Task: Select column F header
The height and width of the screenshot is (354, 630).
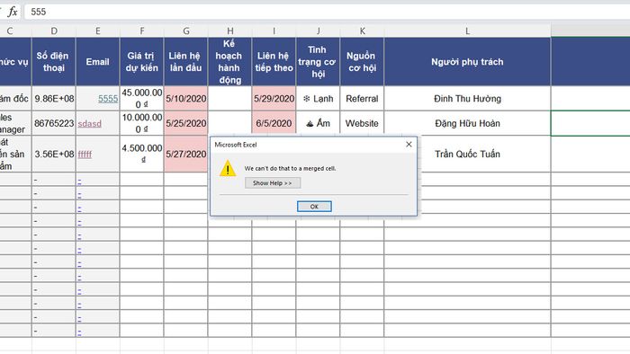Action: pyautogui.click(x=142, y=31)
